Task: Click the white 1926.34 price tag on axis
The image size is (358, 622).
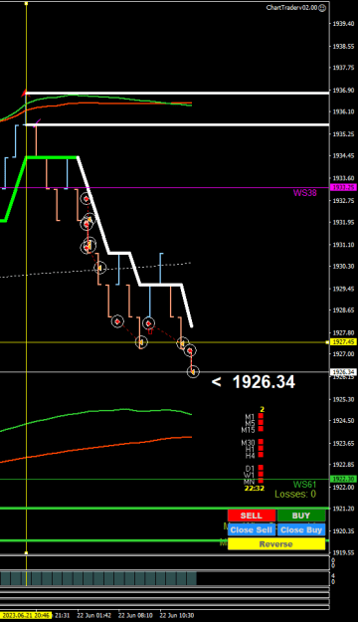Action: pos(343,371)
